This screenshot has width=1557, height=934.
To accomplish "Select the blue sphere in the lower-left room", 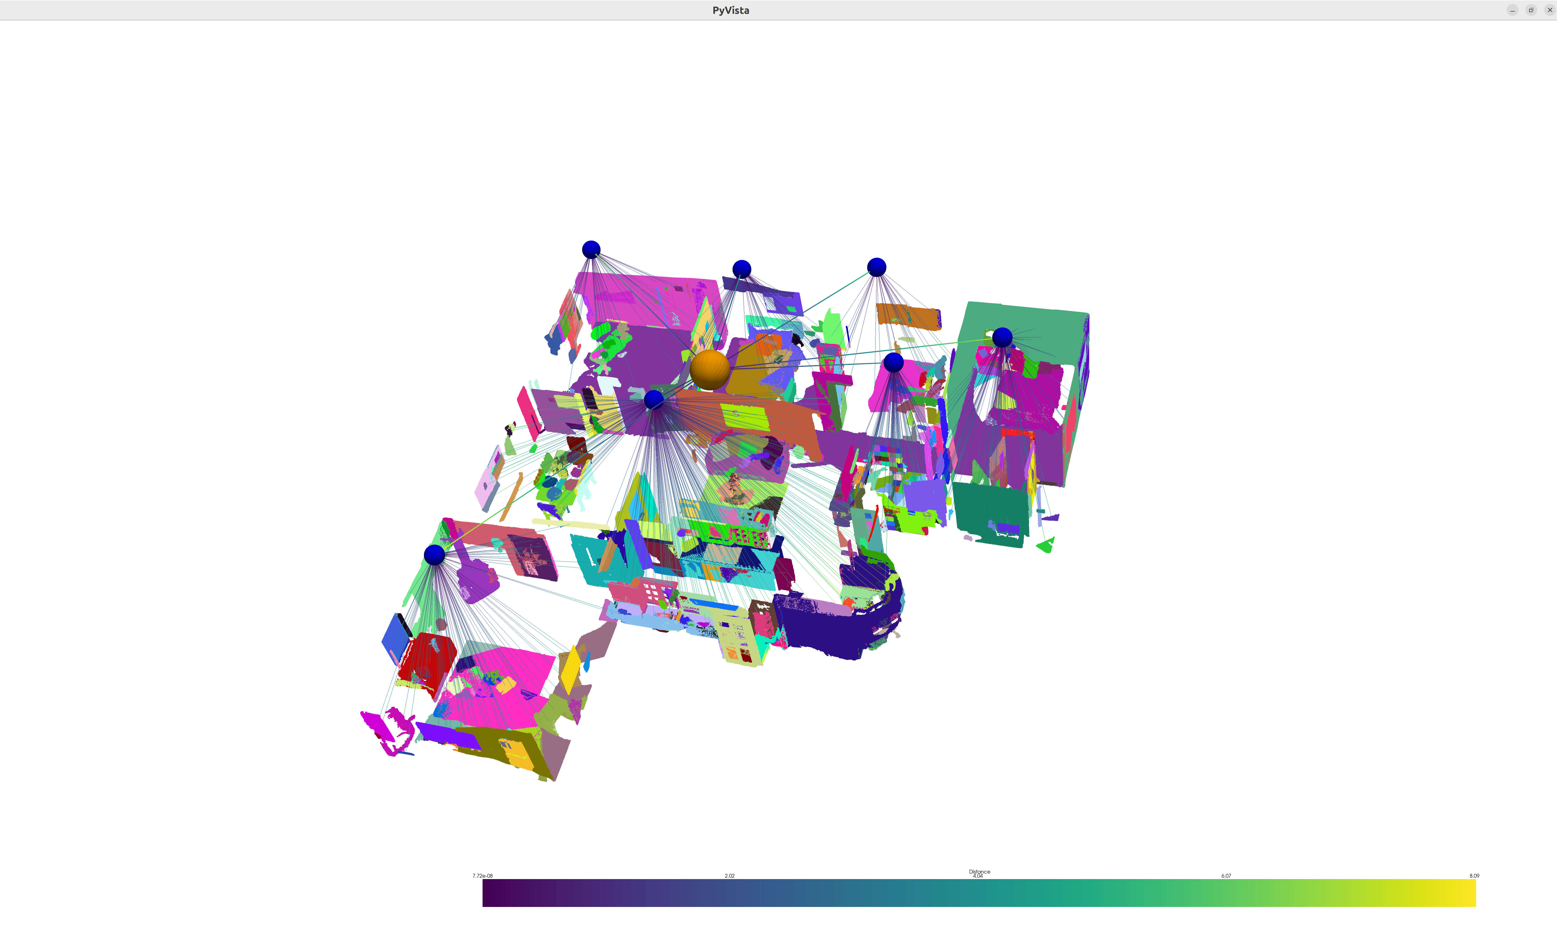I will coord(434,554).
